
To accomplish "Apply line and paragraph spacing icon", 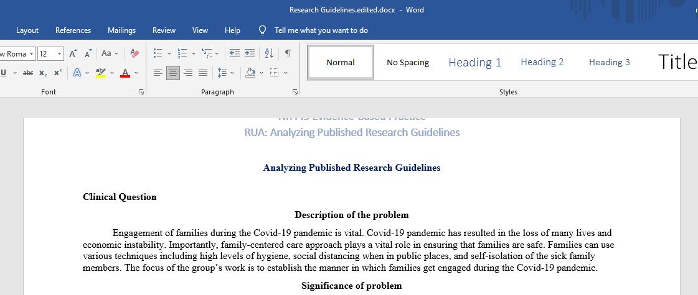I will pos(222,73).
